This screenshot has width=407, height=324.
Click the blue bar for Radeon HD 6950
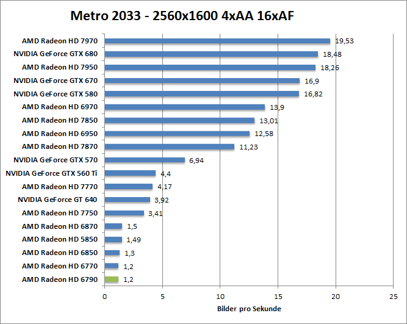177,134
